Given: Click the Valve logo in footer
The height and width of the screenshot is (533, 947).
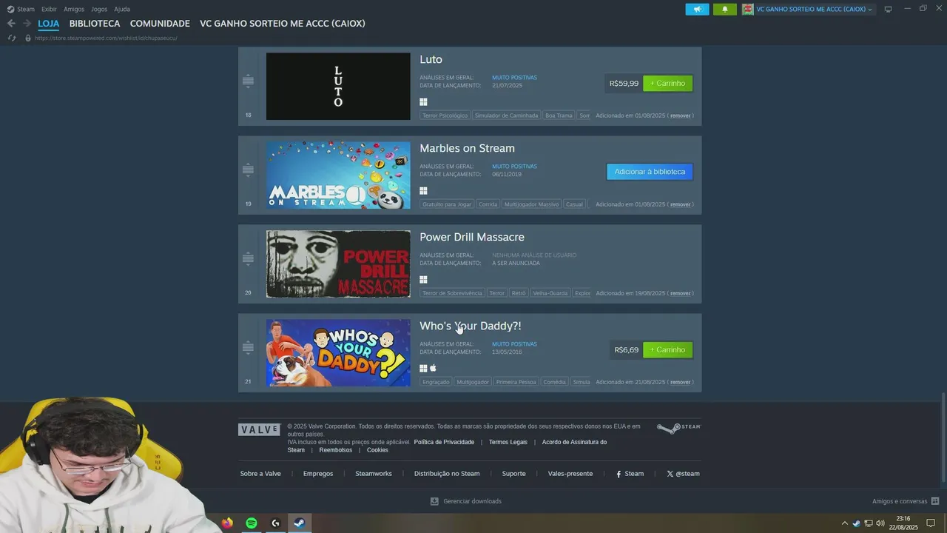Looking at the screenshot, I should tap(259, 429).
